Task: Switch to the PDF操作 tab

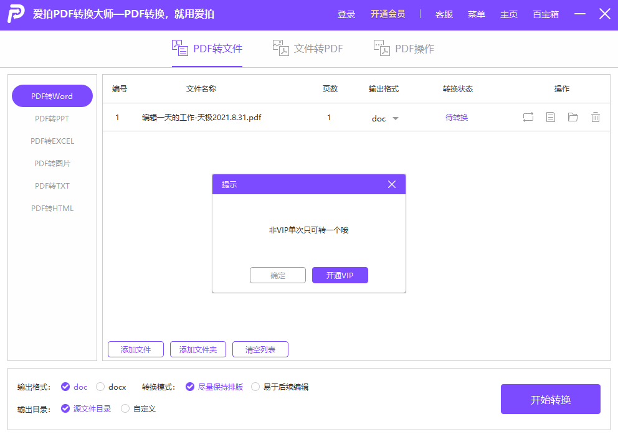Action: pyautogui.click(x=404, y=49)
